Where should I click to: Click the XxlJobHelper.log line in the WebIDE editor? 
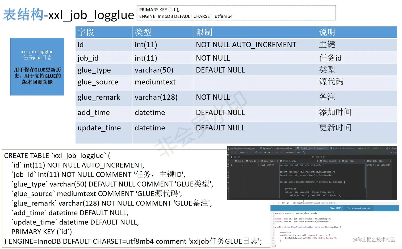coord(311,238)
